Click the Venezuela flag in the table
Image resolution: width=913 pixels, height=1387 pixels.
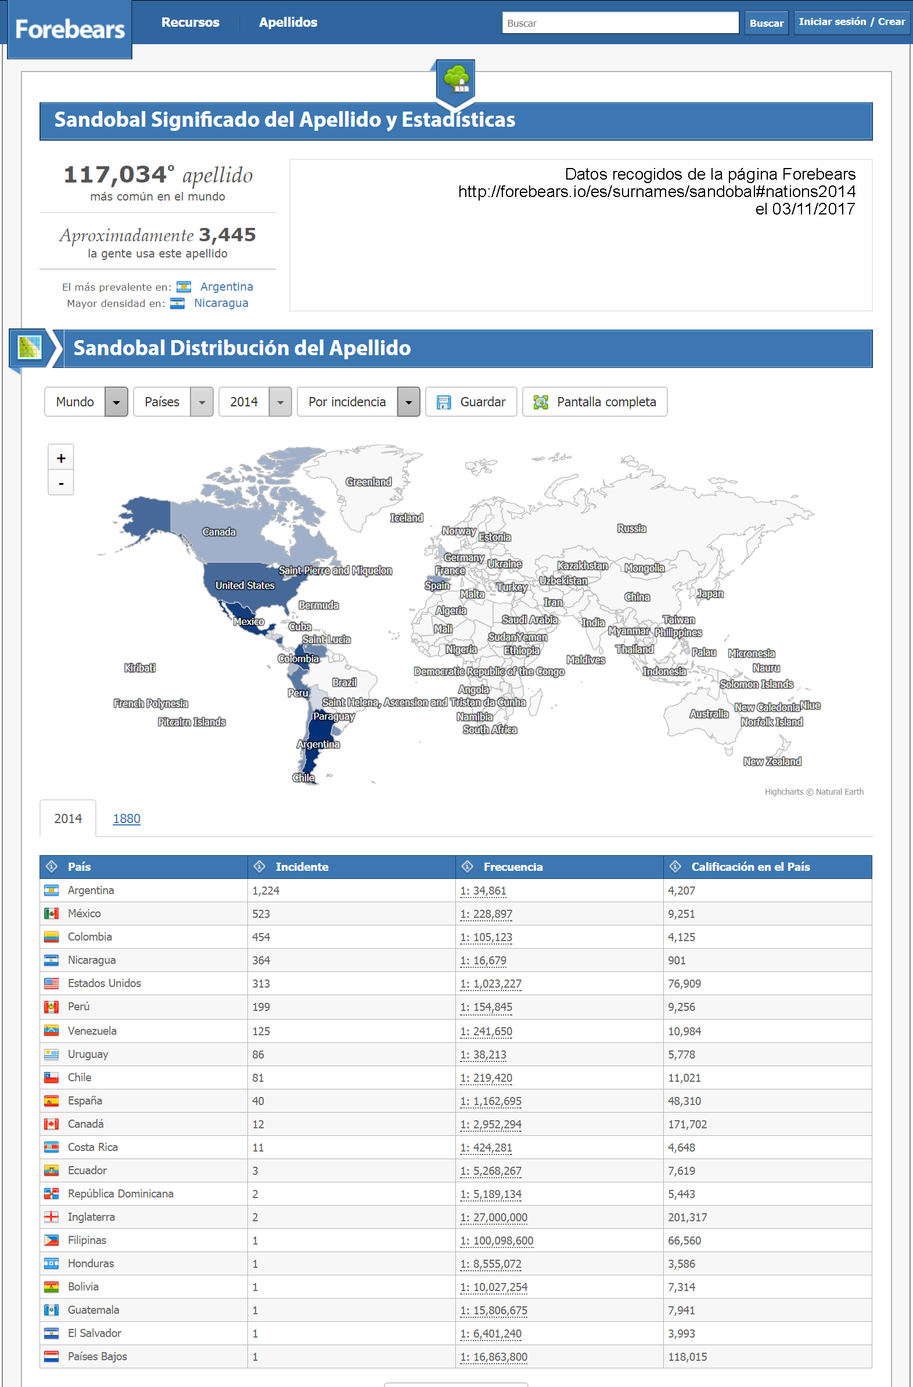[x=52, y=1031]
